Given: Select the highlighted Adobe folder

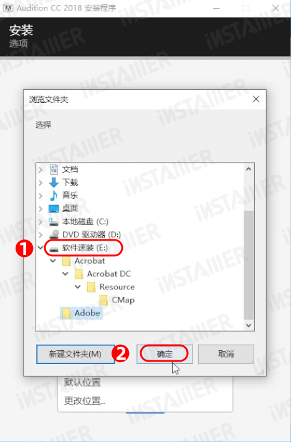Looking at the screenshot, I should pyautogui.click(x=82, y=313).
